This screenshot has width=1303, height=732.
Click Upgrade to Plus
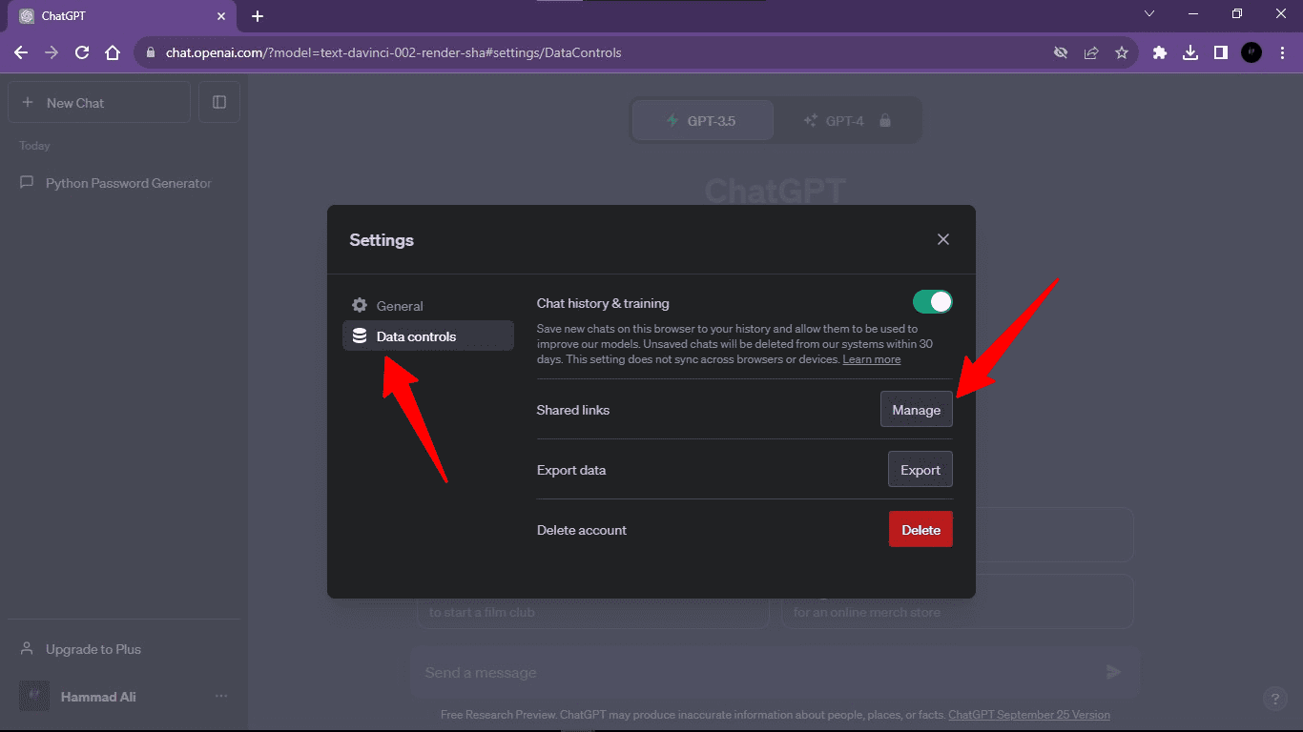[x=124, y=649]
